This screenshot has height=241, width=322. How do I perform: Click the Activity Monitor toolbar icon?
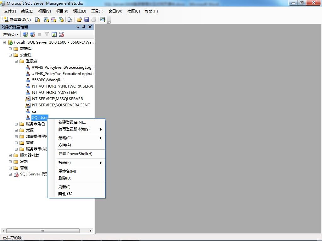coord(103,19)
